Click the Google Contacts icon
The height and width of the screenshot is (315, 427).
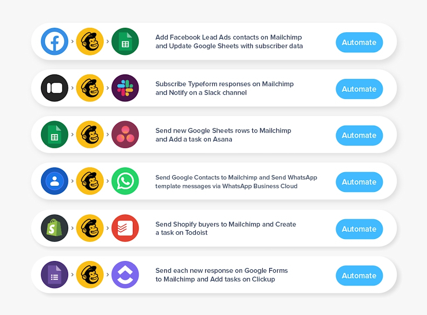tap(54, 181)
